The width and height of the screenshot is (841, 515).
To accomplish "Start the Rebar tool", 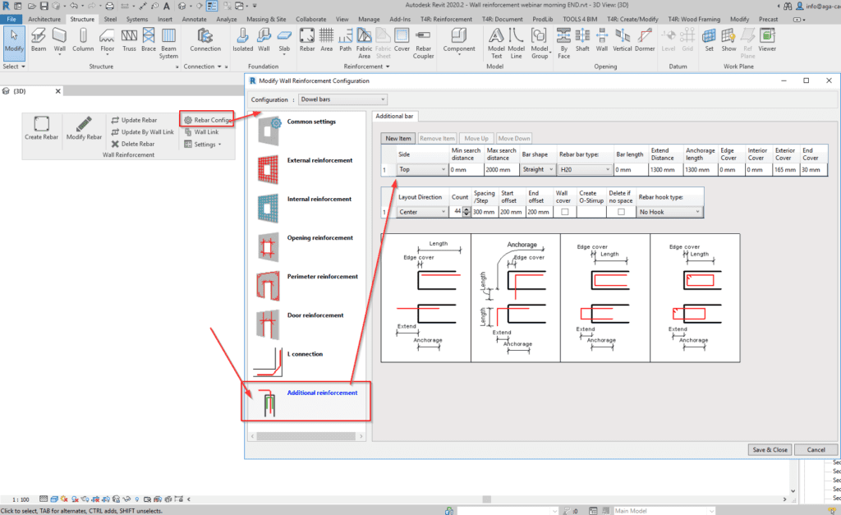I will pyautogui.click(x=307, y=40).
